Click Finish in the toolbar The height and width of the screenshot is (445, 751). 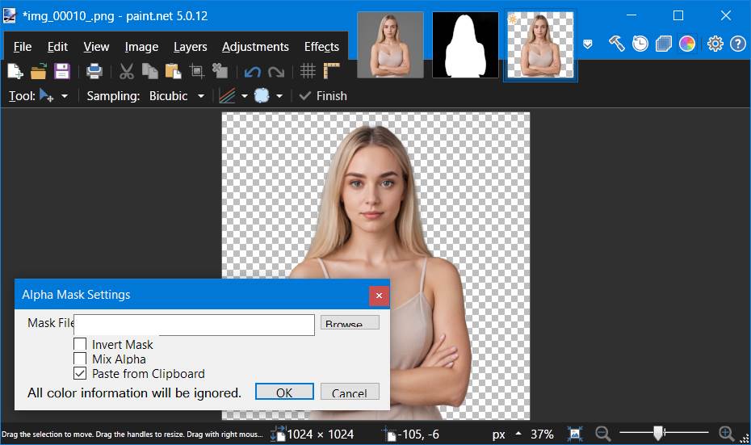click(323, 96)
